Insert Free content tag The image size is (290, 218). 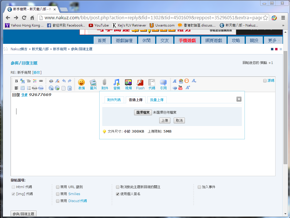coord(41,88)
